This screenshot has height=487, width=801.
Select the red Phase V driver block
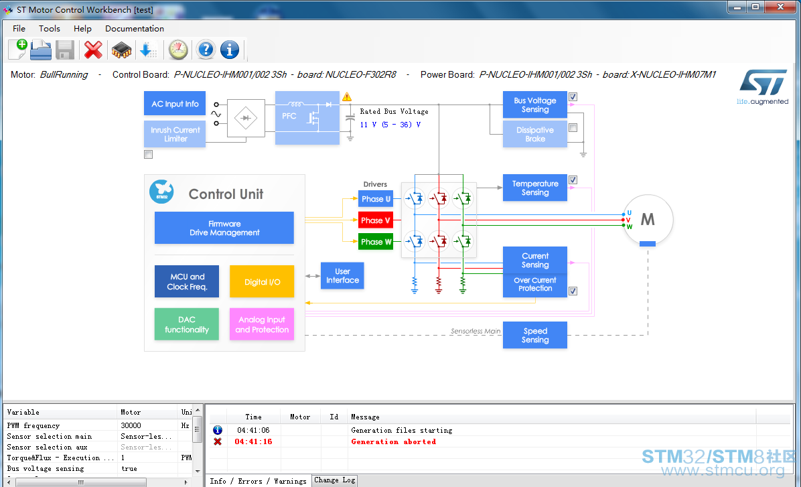376,220
